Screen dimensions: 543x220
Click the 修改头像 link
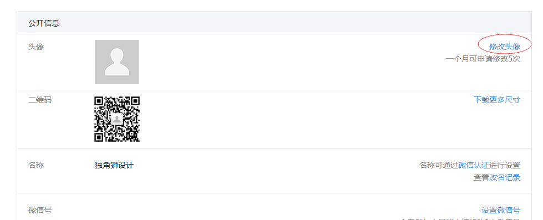pos(505,47)
